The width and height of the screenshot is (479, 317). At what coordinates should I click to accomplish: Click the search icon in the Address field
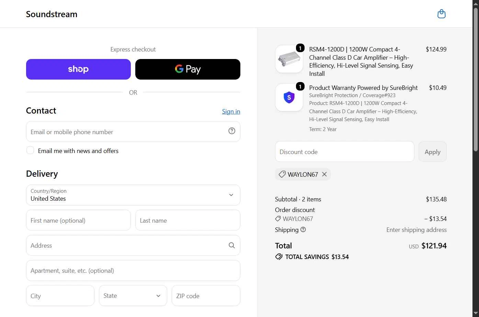tap(232, 245)
